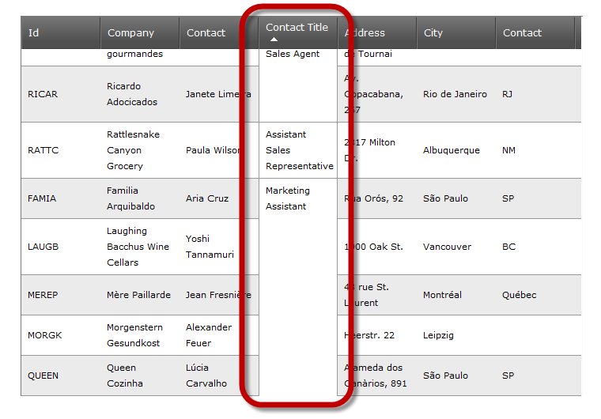Select the RATTC row id cell
The height and width of the screenshot is (419, 601).
point(43,150)
